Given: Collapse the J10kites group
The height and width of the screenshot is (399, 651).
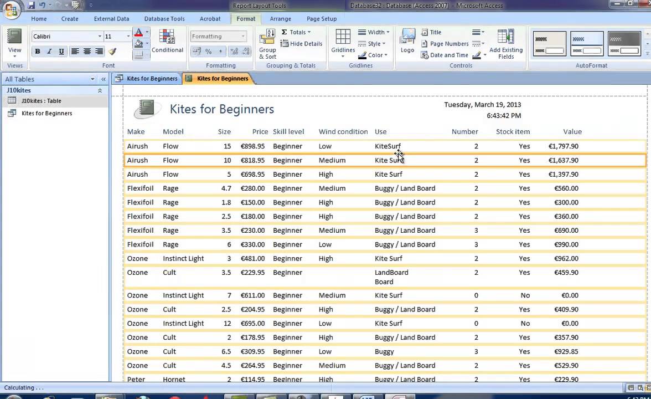Looking at the screenshot, I should click(100, 90).
